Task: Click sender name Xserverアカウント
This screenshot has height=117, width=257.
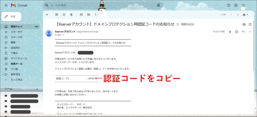Action: (65, 31)
